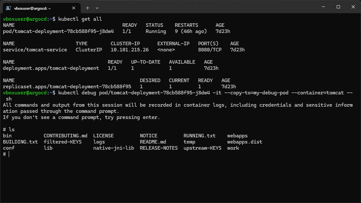Click the replicaset.apps/tomcat-deployment-78cb588f95 name
The width and height of the screenshot is (361, 203).
click(x=67, y=86)
